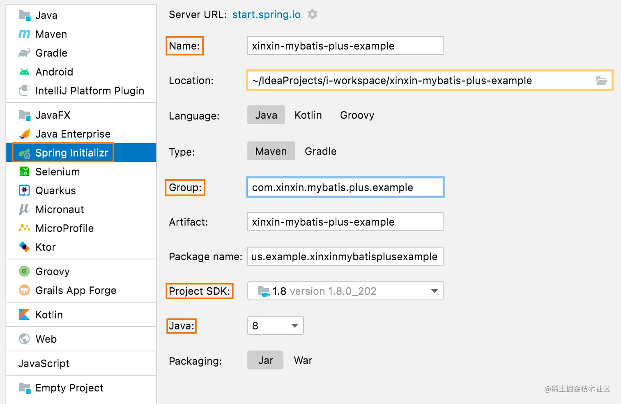Select the Android robot icon
This screenshot has height=404, width=621.
[x=24, y=72]
